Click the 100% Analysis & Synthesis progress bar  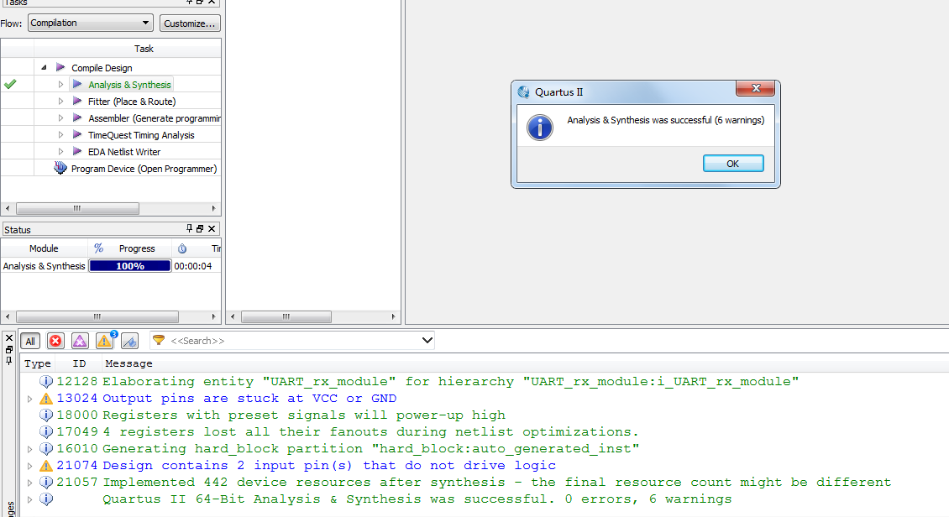coord(130,266)
